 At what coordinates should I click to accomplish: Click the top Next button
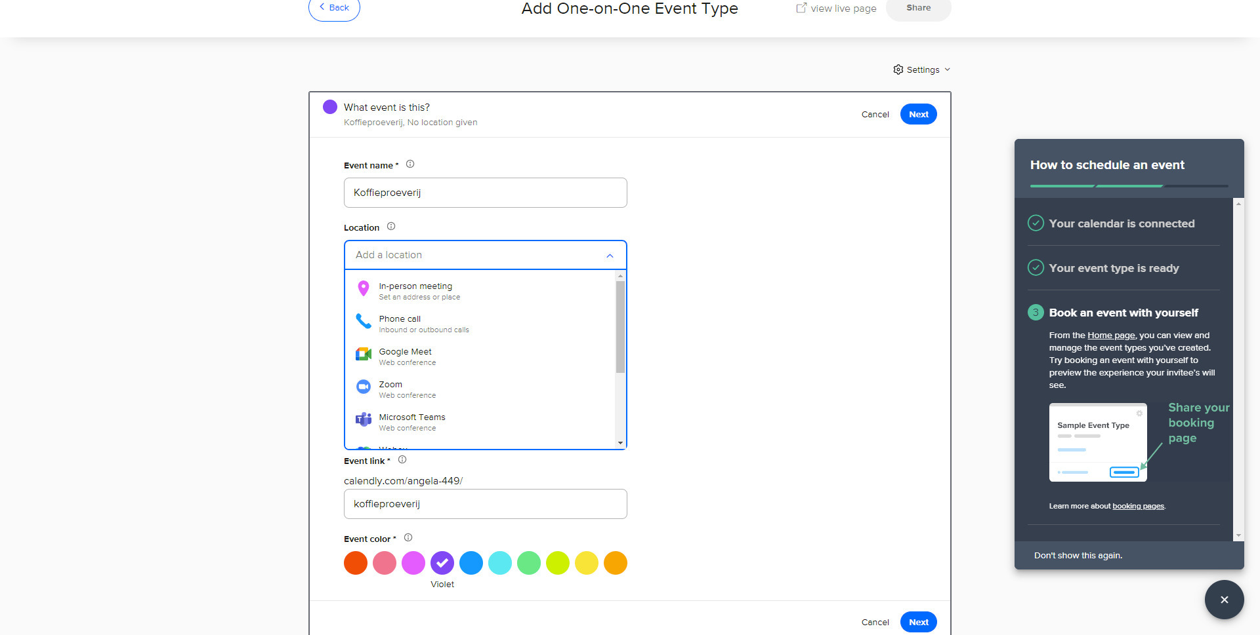coord(919,114)
